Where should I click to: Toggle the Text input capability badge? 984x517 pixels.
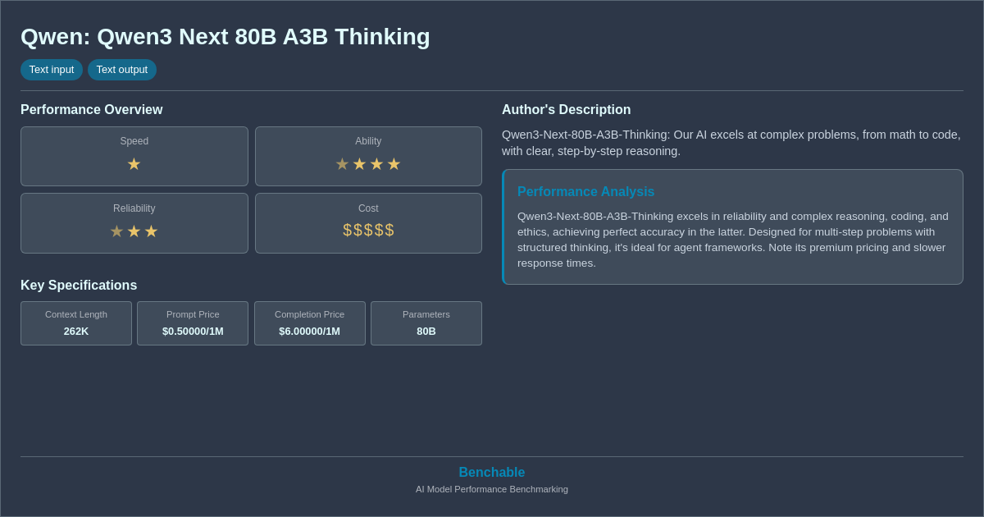(52, 70)
